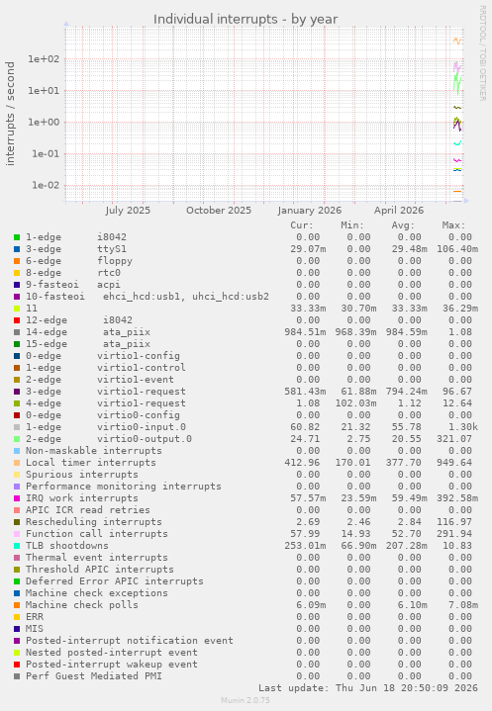Click the Munin 2.0.75 version footer
The width and height of the screenshot is (492, 711).
pos(246,700)
